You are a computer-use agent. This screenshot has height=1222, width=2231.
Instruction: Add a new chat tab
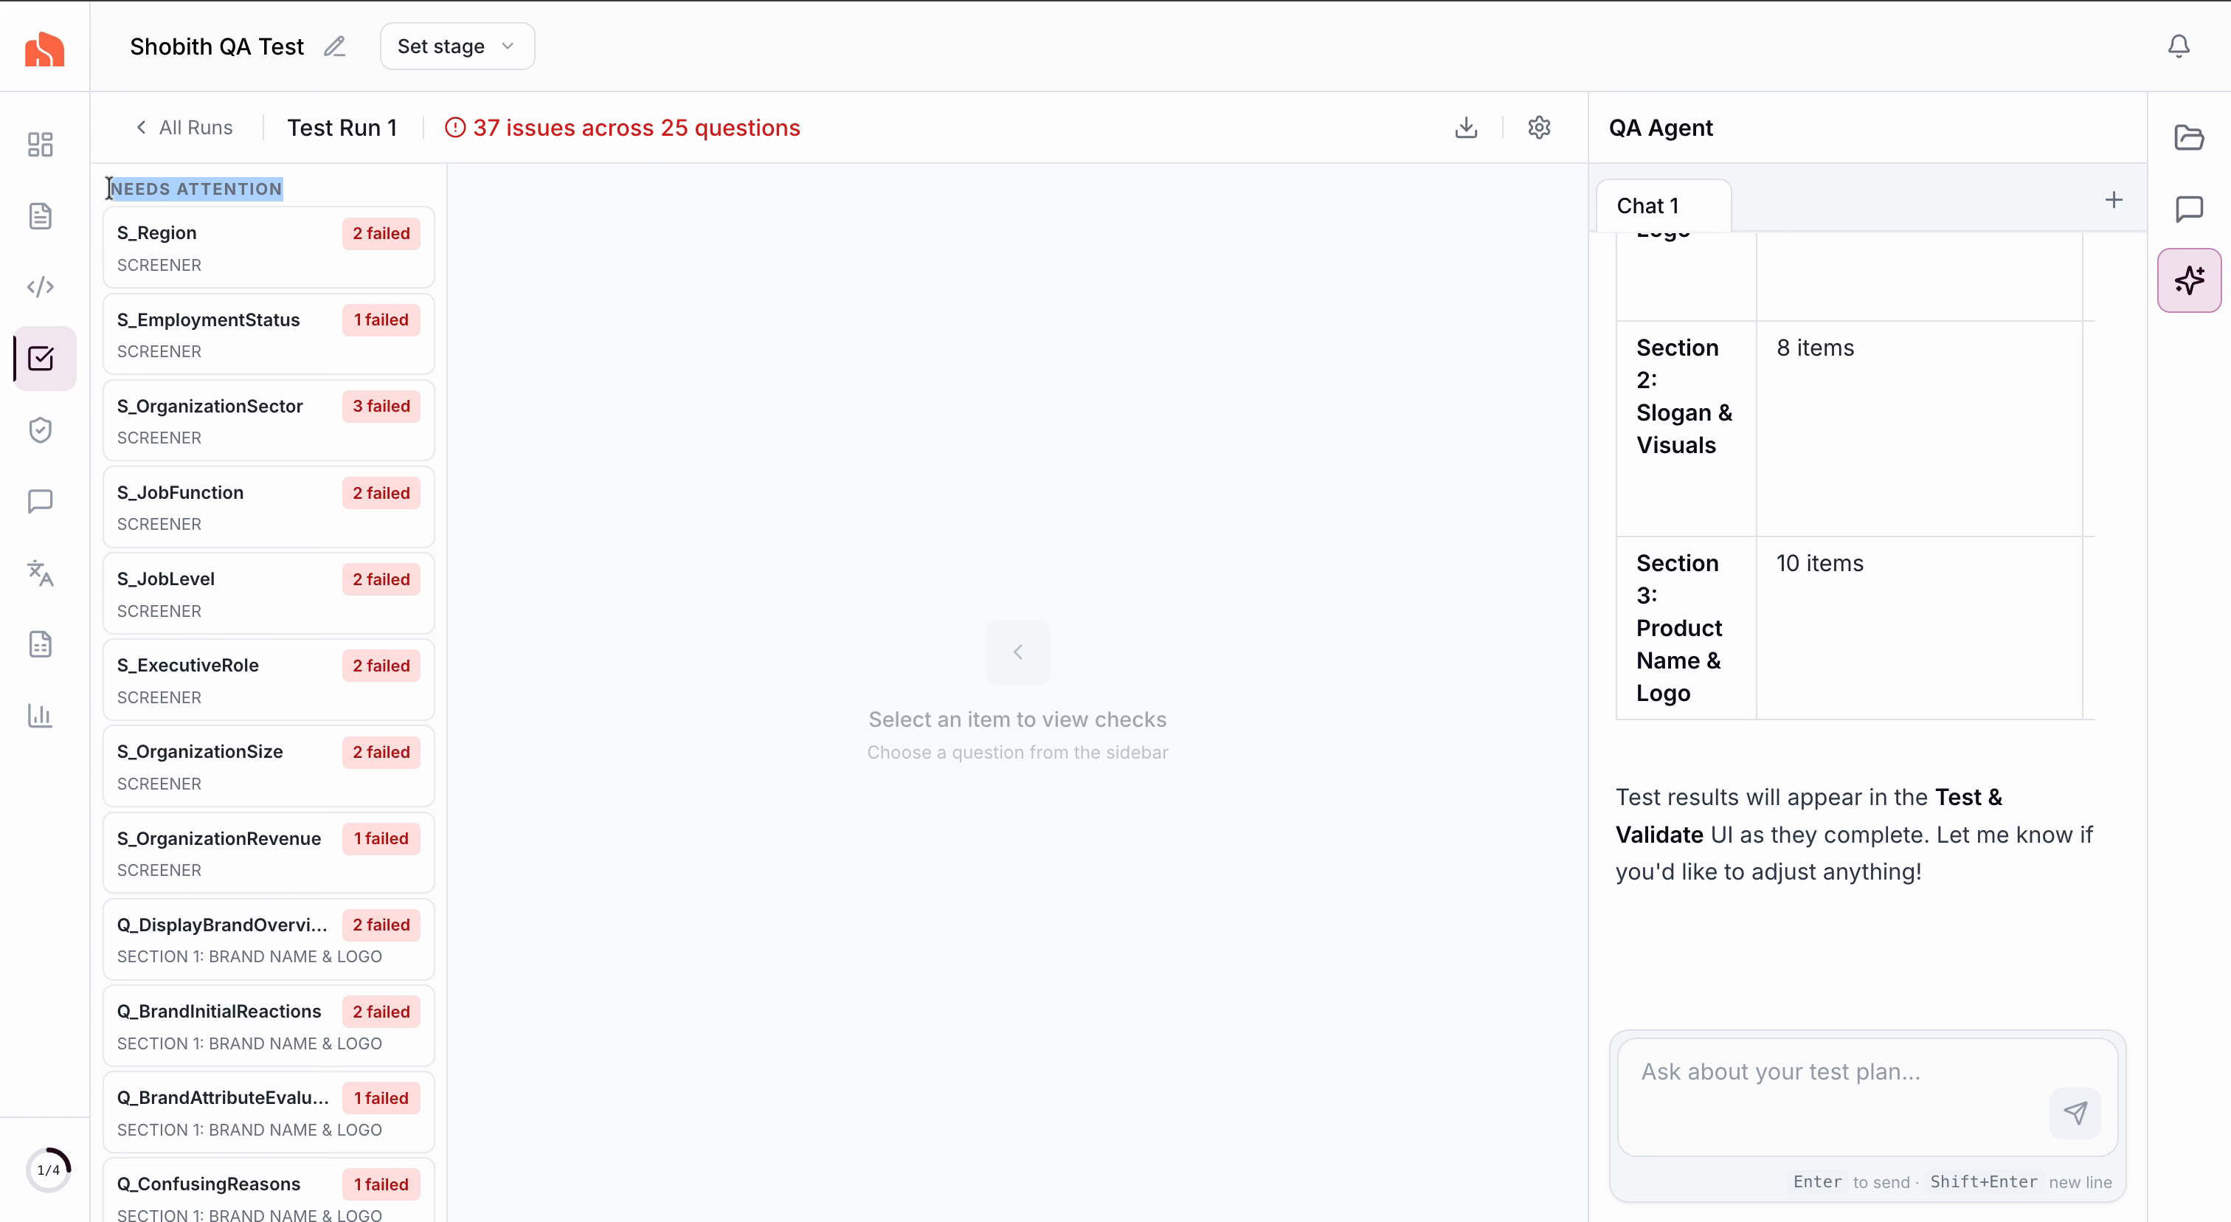click(2113, 200)
